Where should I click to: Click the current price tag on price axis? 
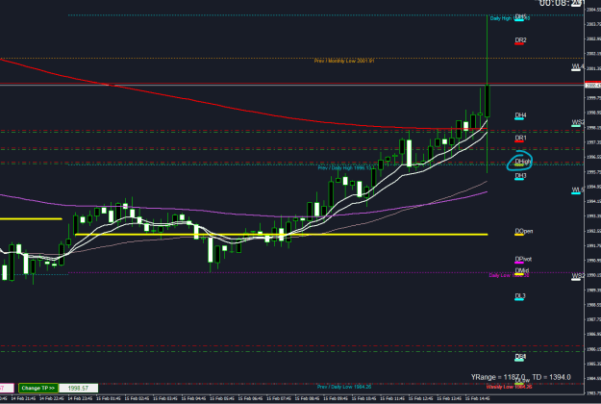click(592, 86)
